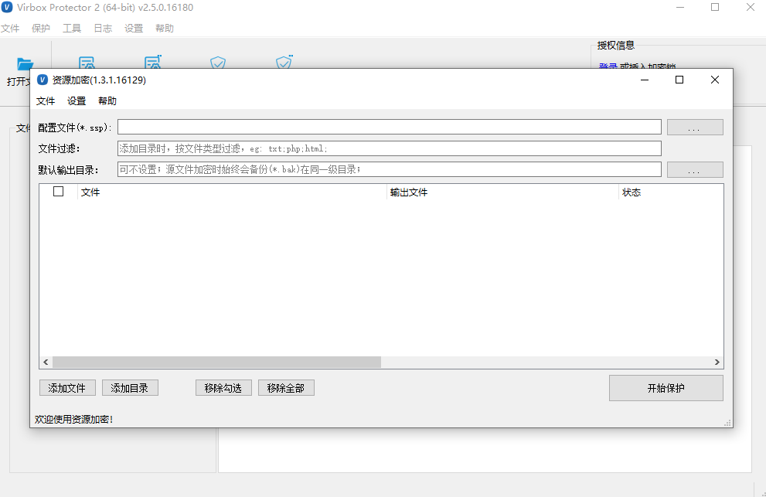766x497 pixels.
Task: Click the open file folder icon in Virbox Protector
Action: tap(25, 64)
